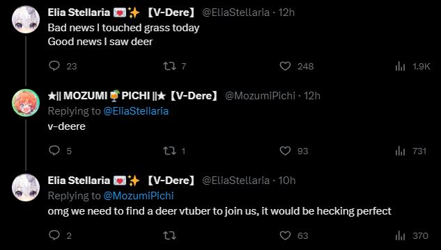Retweet the deer vtuber tweet

[x=169, y=235]
